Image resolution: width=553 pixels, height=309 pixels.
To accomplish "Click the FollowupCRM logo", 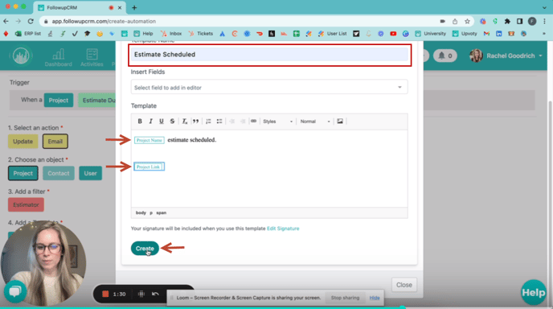I will (x=21, y=56).
